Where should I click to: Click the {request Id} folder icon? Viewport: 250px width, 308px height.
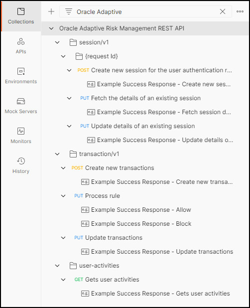79,56
